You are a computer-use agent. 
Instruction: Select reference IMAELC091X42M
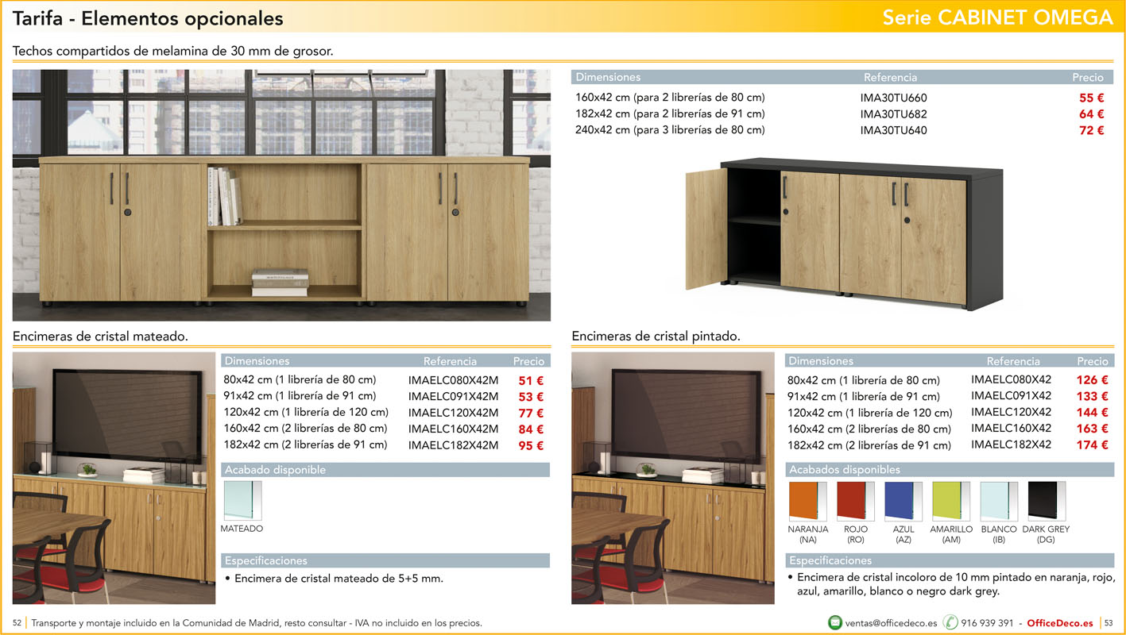point(453,396)
